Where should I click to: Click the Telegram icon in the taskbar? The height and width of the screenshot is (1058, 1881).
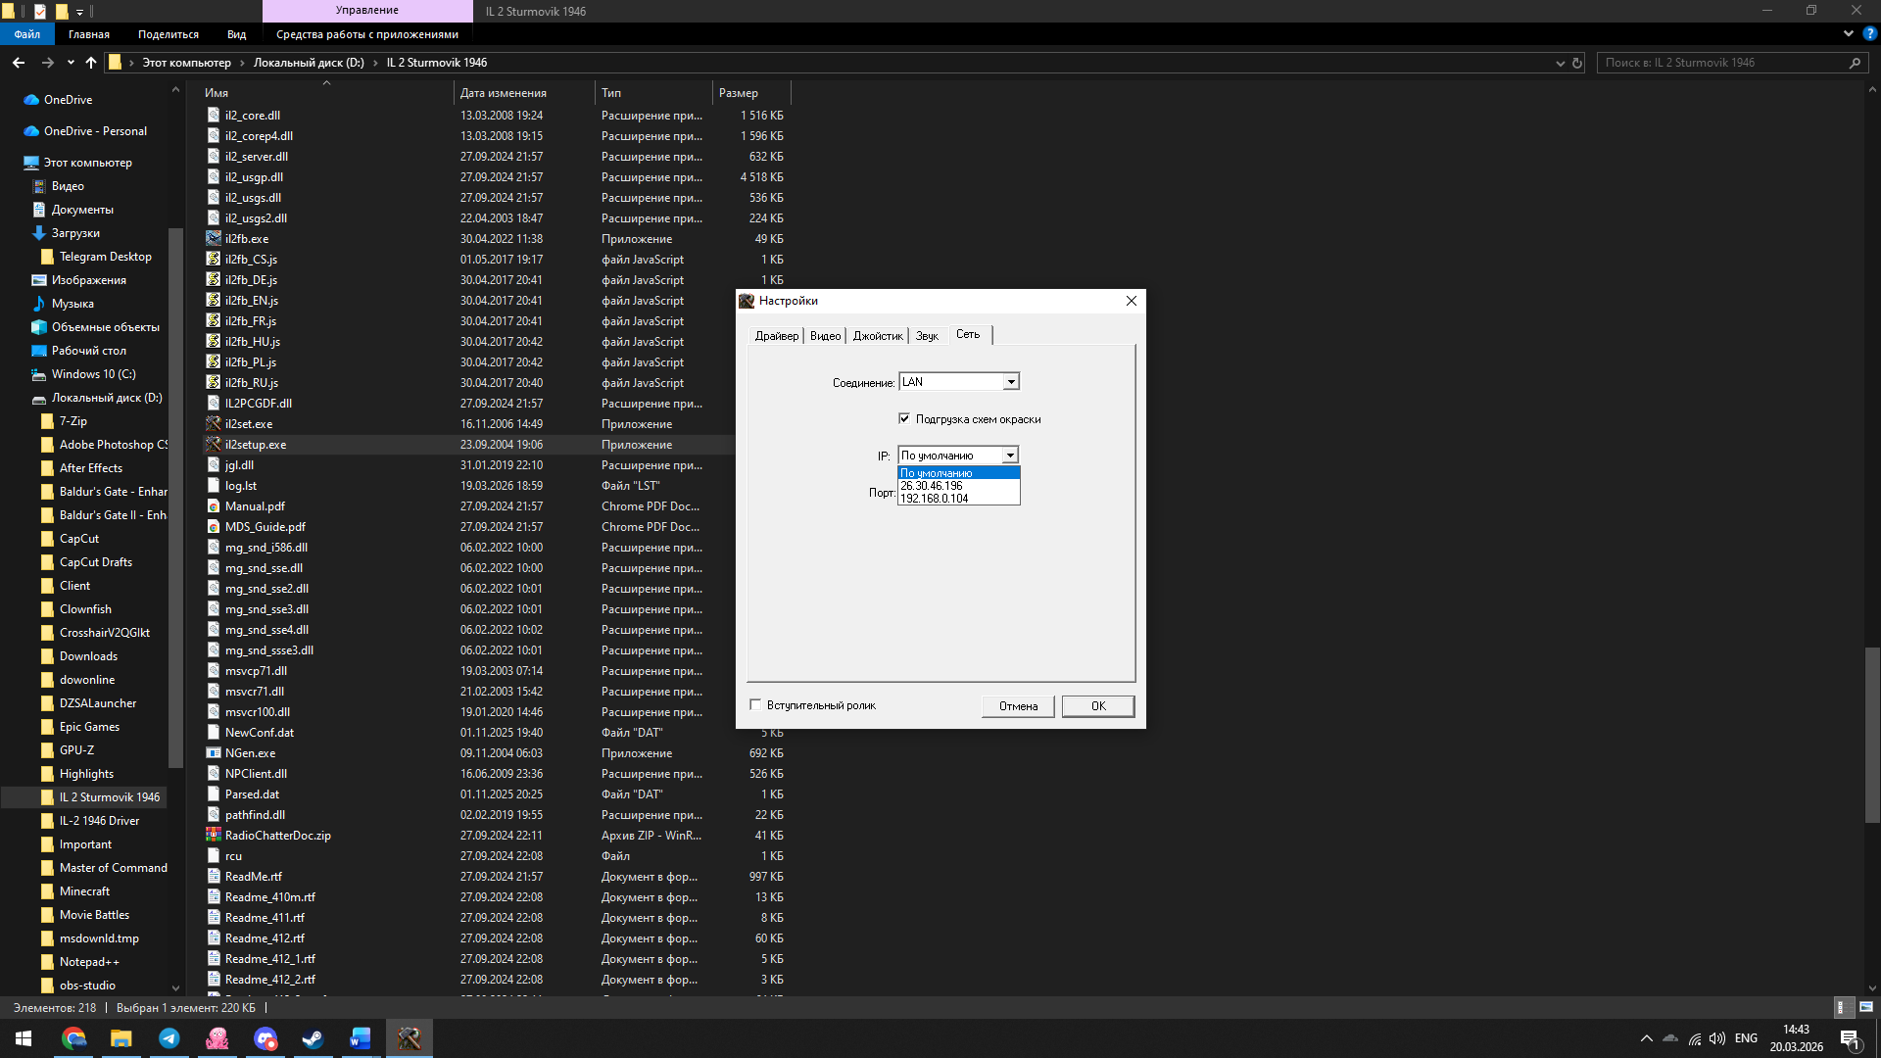click(169, 1038)
